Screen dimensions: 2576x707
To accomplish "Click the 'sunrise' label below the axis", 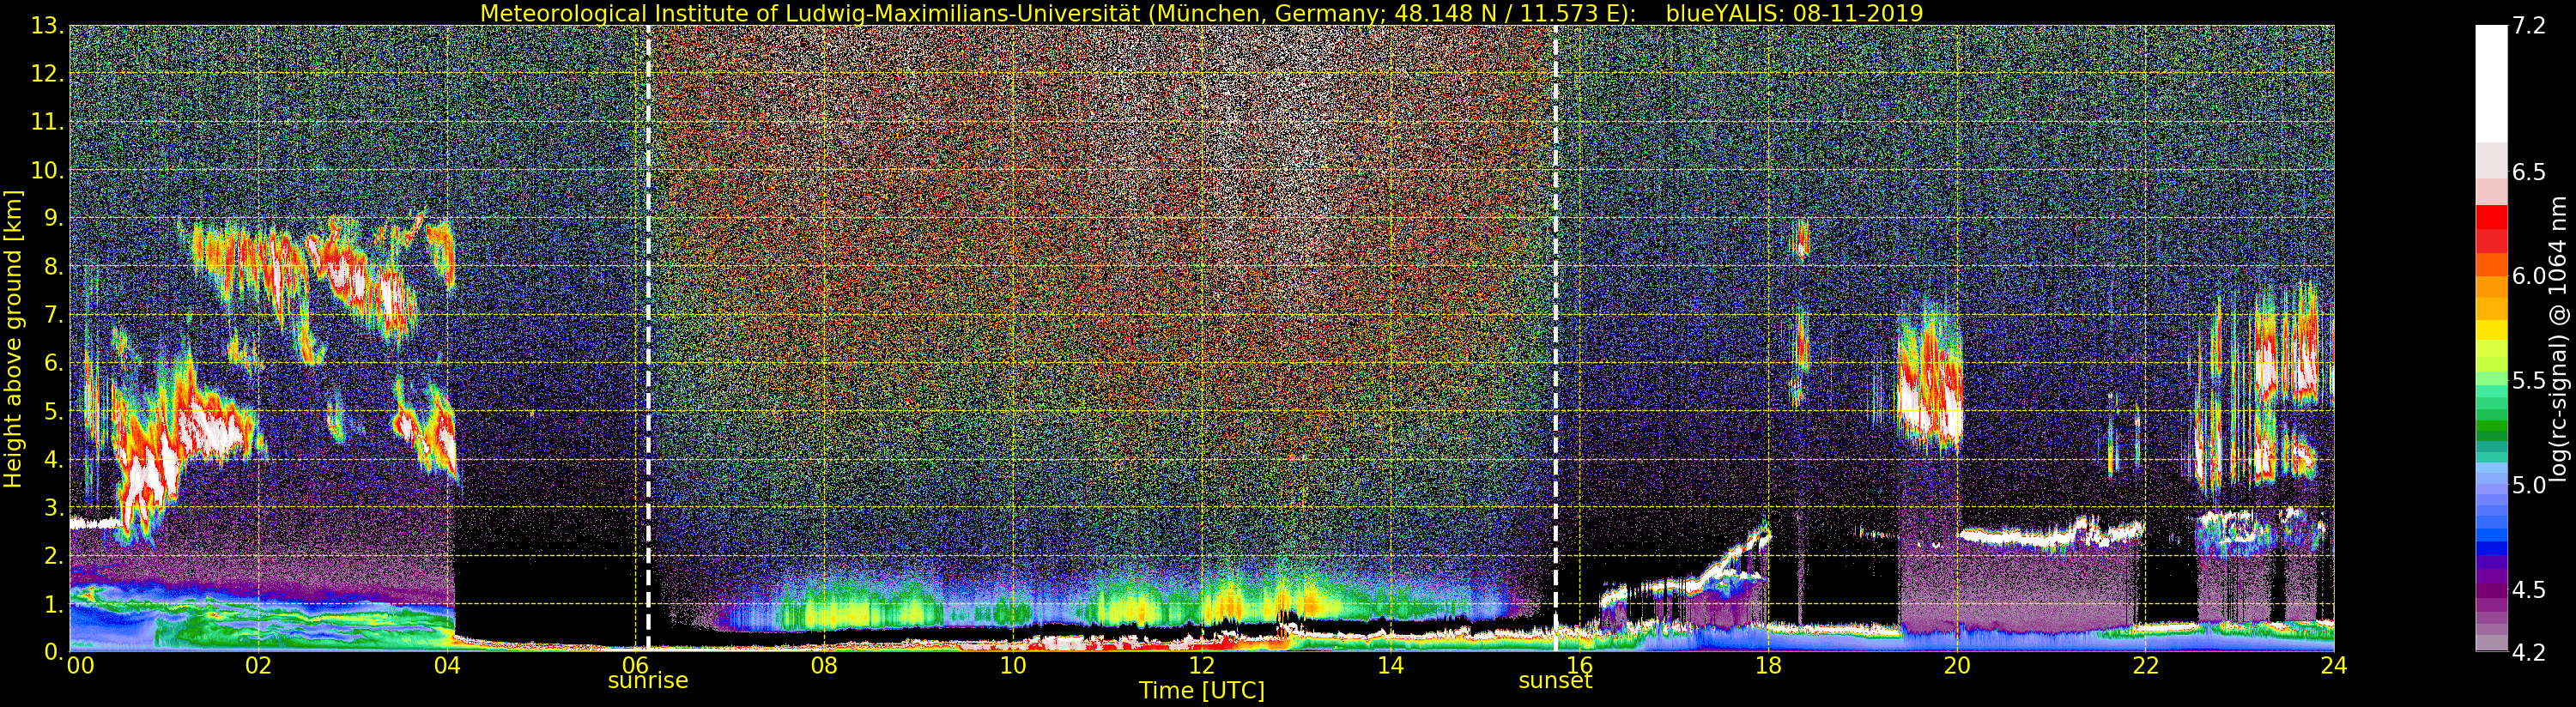I will (648, 681).
